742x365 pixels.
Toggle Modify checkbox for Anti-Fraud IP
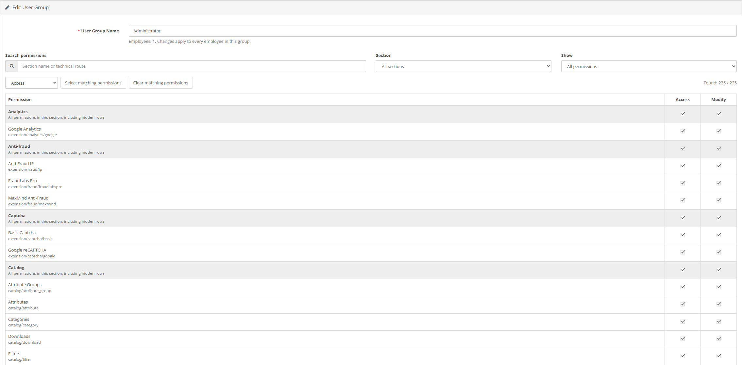click(x=719, y=166)
